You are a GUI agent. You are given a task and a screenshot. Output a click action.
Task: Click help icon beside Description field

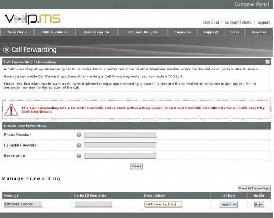[x=79, y=156]
